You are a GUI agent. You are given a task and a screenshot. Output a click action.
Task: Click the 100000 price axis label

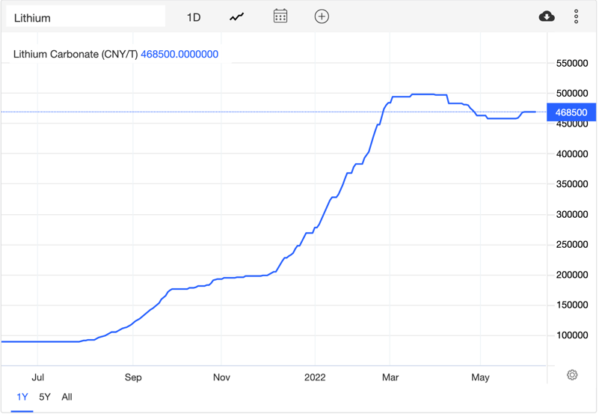tap(571, 335)
